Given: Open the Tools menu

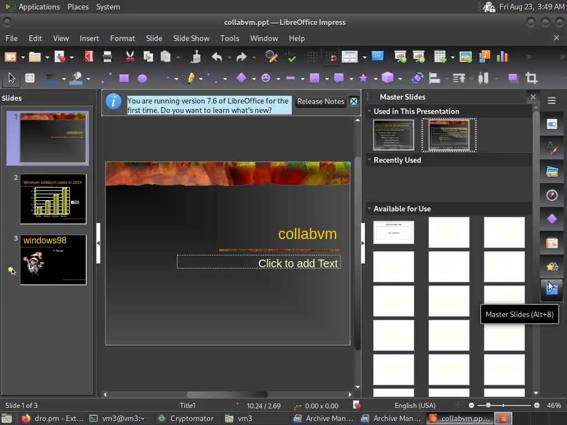Looking at the screenshot, I should coord(230,38).
